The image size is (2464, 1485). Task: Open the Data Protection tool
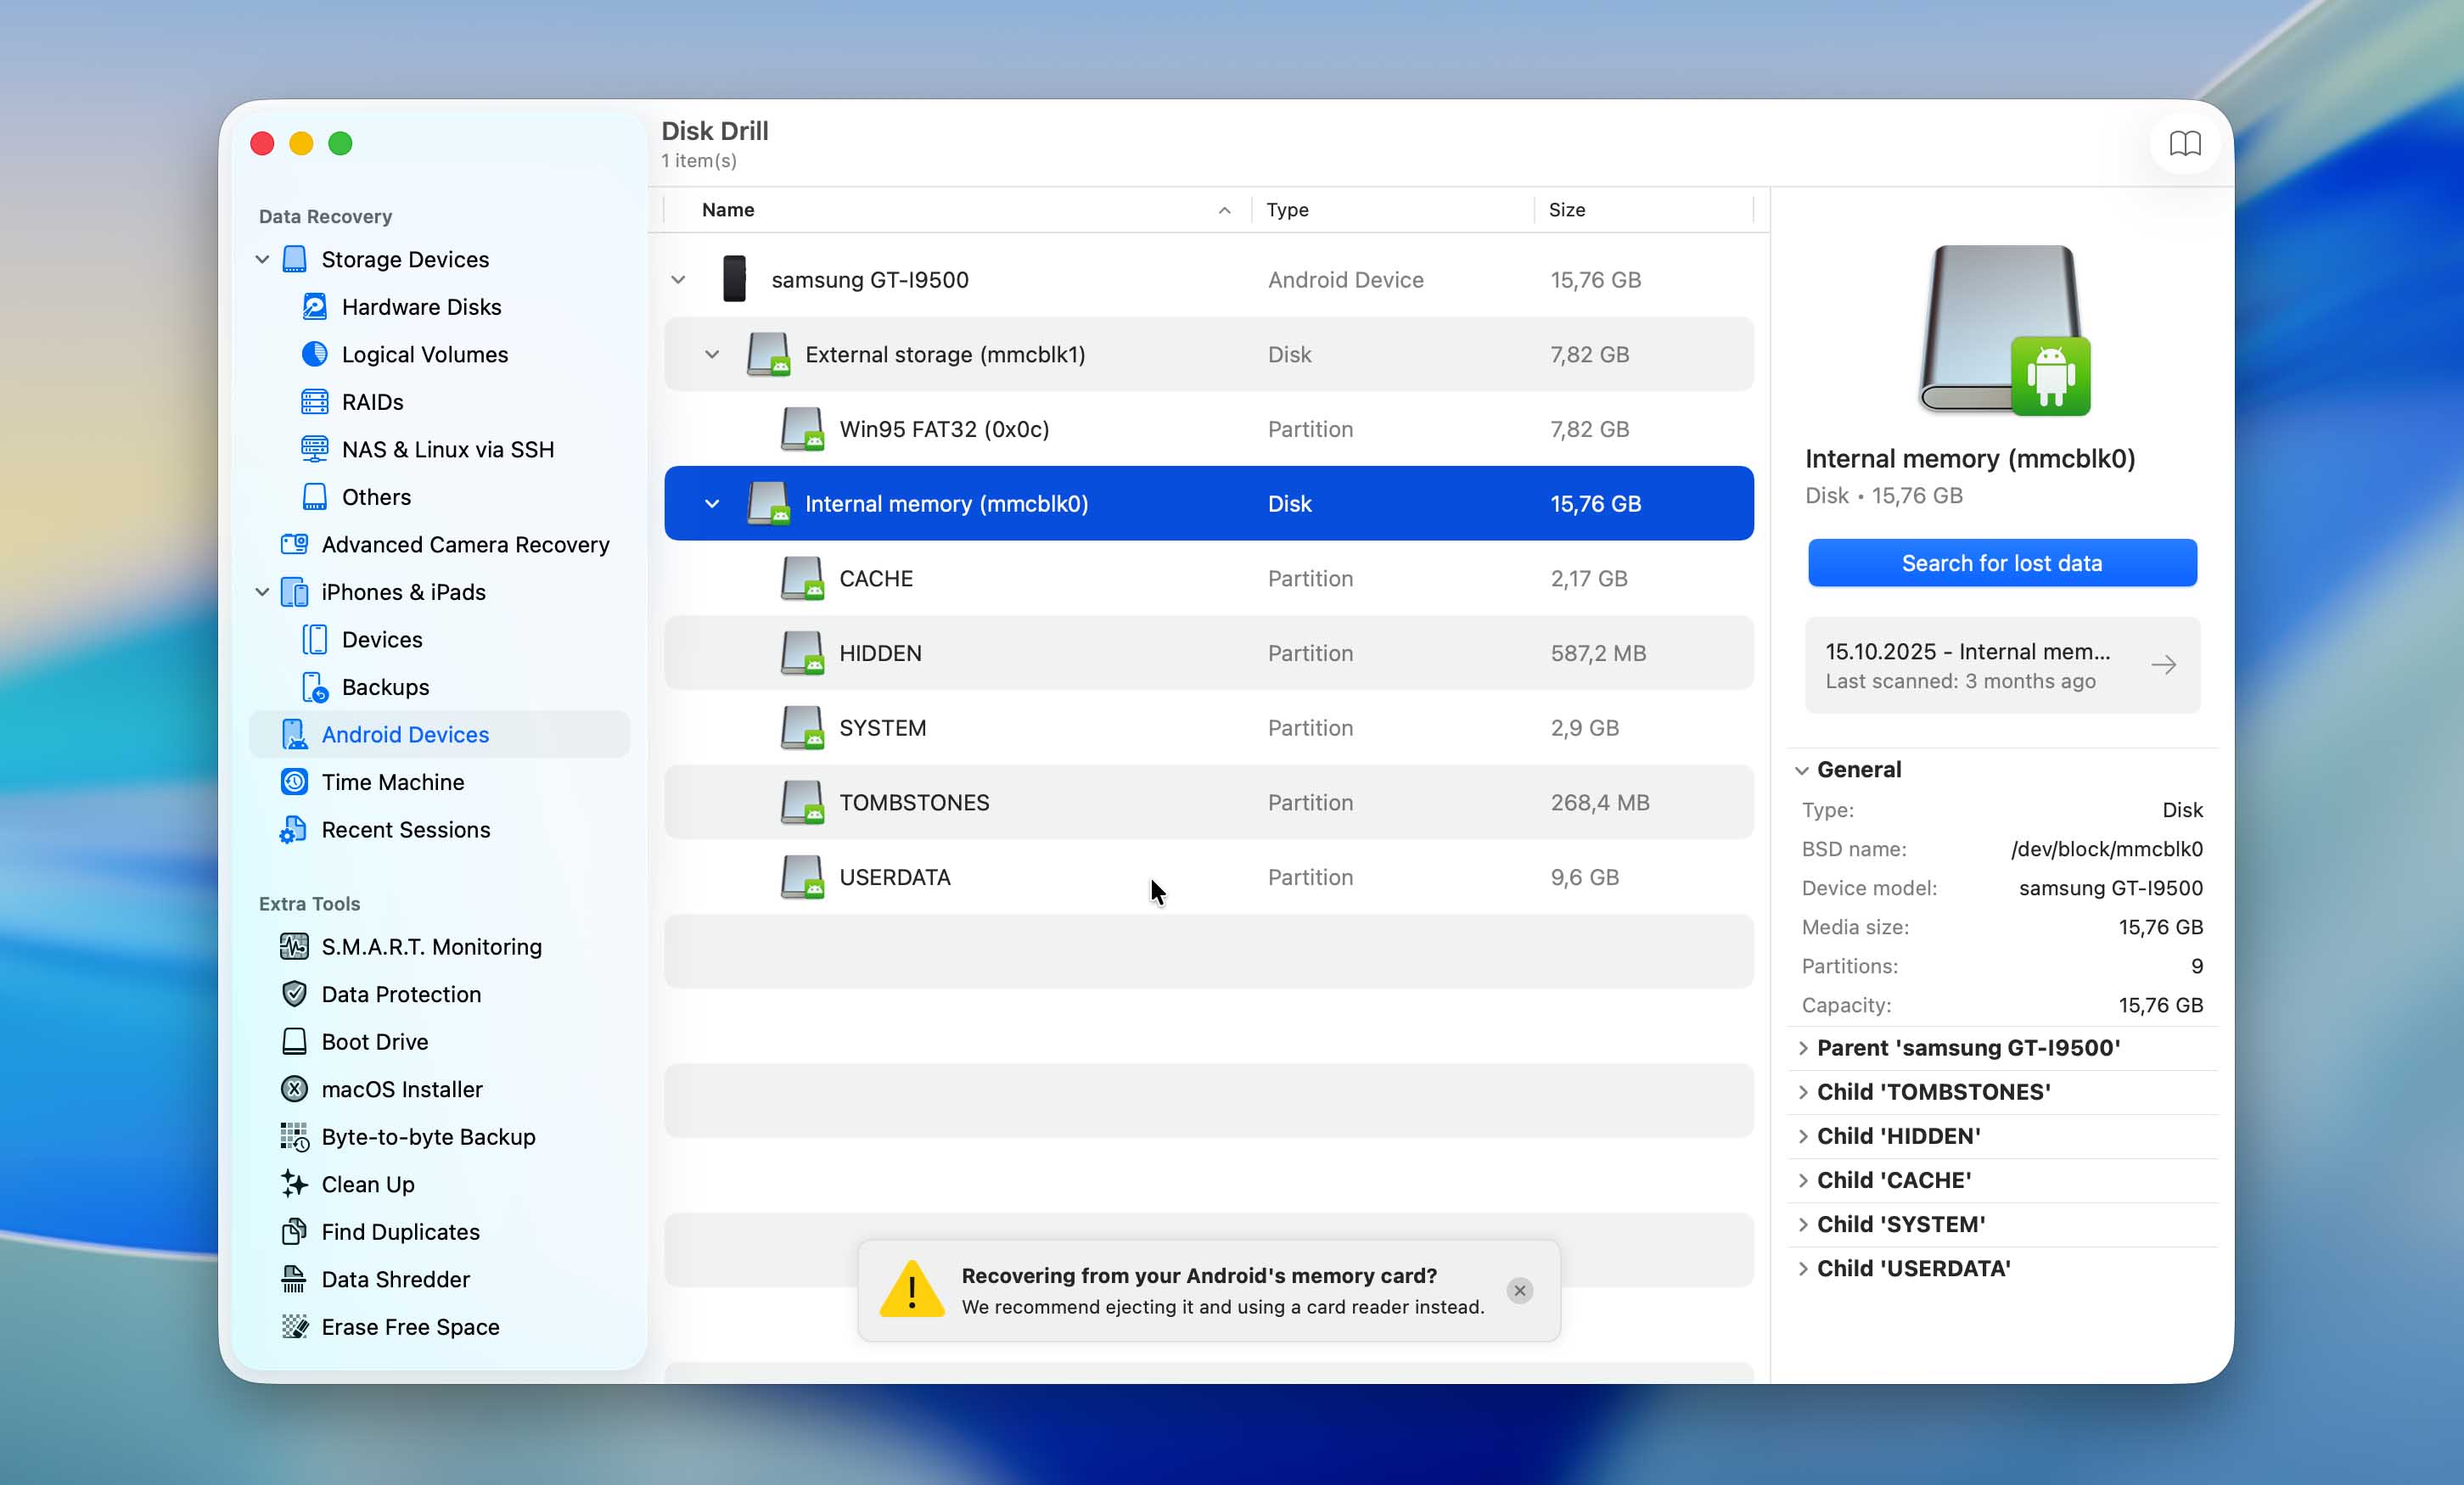coord(401,994)
